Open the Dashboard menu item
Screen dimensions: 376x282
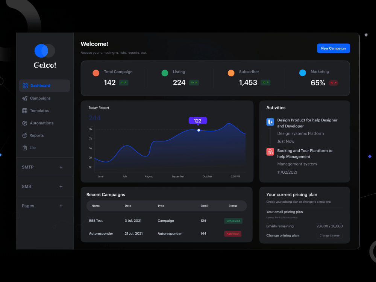[45, 86]
